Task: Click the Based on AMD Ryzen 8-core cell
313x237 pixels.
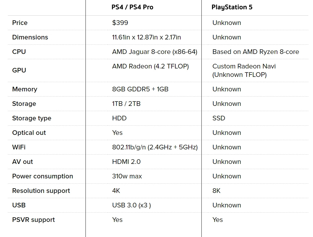Action: pos(256,52)
